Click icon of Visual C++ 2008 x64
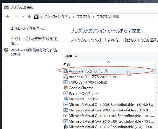The image size is (158, 129). click(x=66, y=105)
